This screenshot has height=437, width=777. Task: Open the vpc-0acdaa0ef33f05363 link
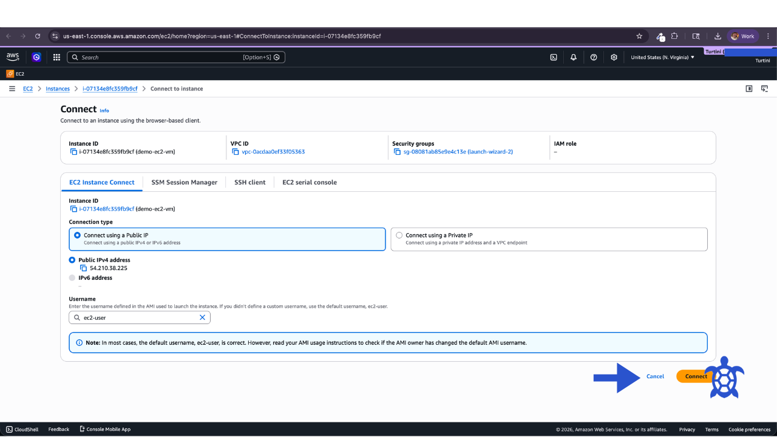[273, 152]
